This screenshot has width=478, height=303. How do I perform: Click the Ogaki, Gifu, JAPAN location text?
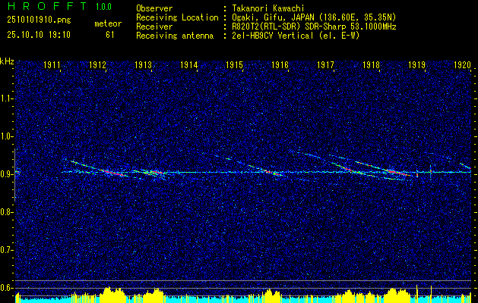click(x=314, y=17)
